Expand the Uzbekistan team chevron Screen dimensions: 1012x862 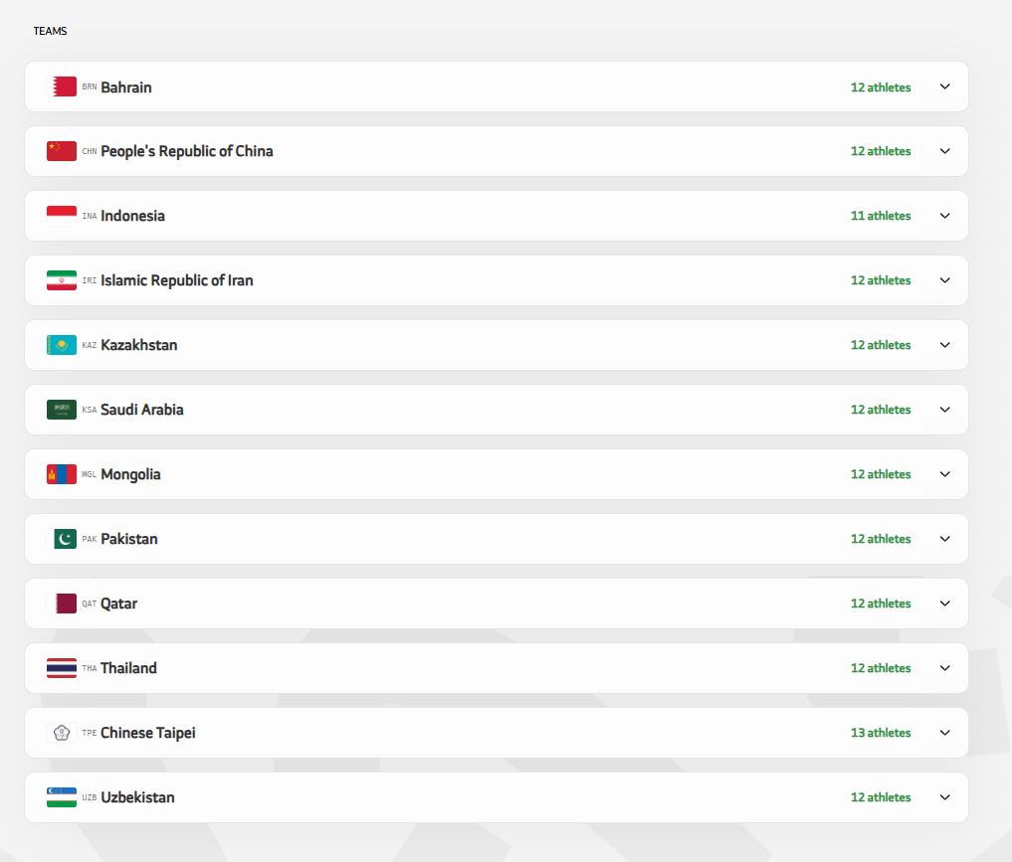click(x=944, y=797)
